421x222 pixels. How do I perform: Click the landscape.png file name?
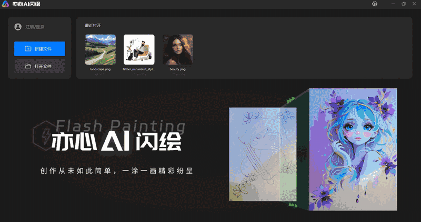click(101, 69)
